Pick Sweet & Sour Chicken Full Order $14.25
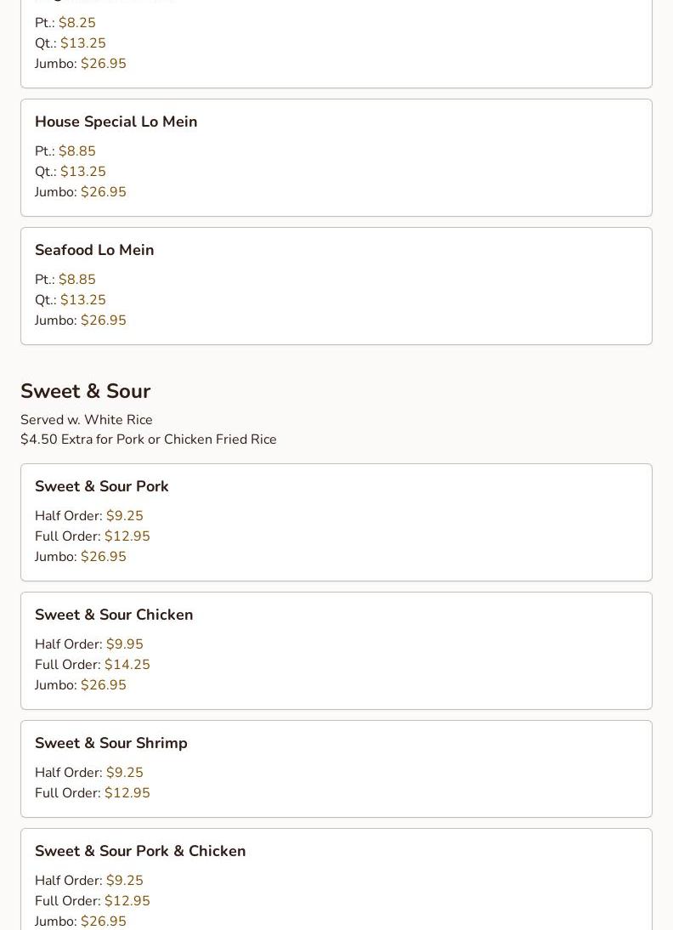Image resolution: width=673 pixels, height=930 pixels. click(127, 665)
